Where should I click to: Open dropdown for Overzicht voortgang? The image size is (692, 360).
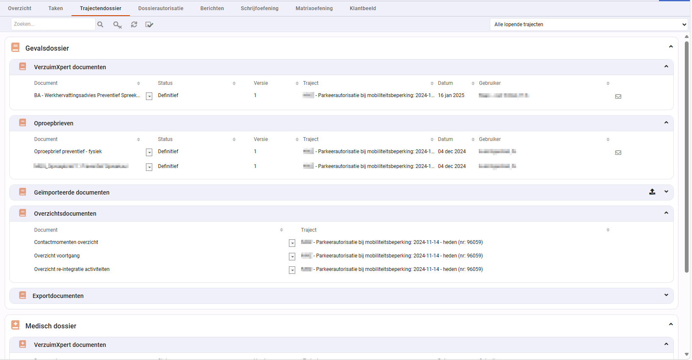point(292,257)
